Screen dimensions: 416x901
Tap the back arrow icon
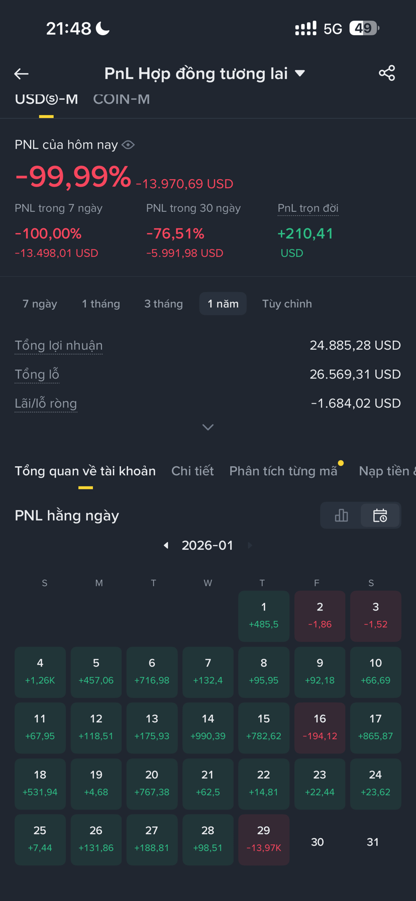[21, 74]
